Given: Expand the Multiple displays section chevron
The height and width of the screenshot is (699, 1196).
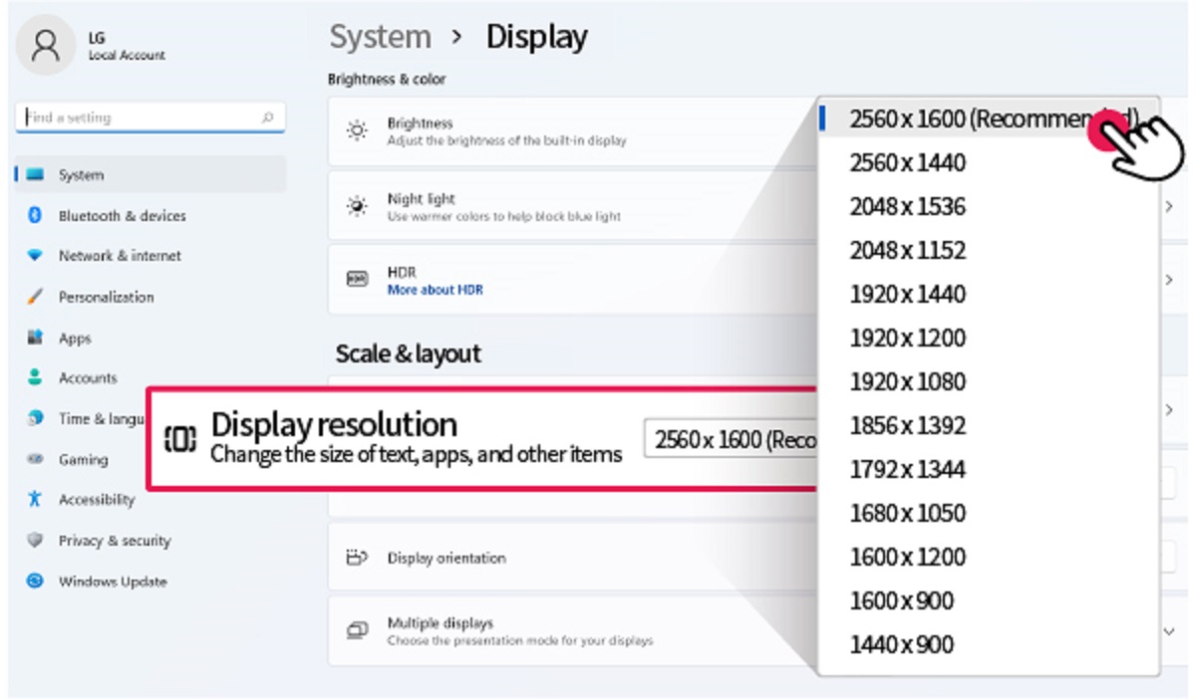Looking at the screenshot, I should click(1167, 631).
